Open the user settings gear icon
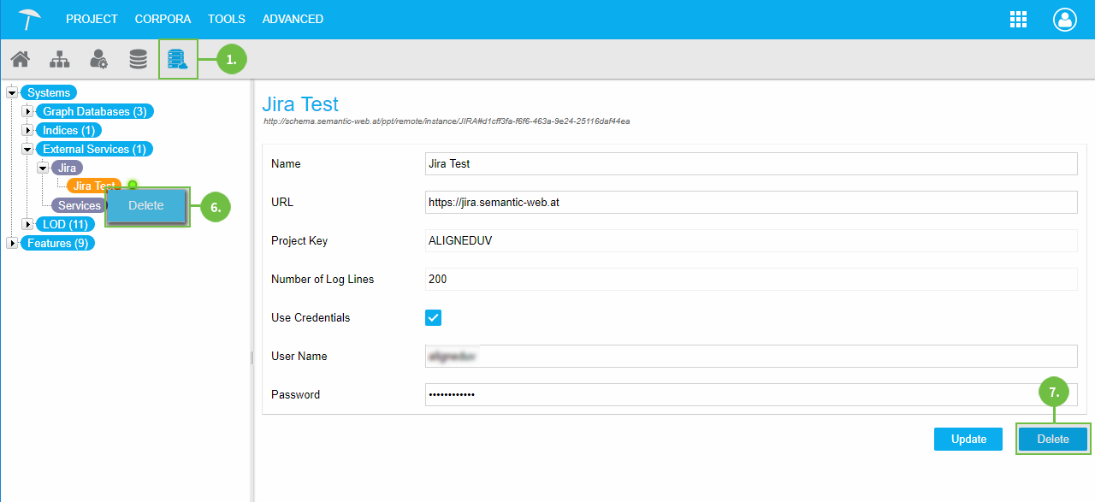Viewport: 1095px width, 502px height. (98, 59)
